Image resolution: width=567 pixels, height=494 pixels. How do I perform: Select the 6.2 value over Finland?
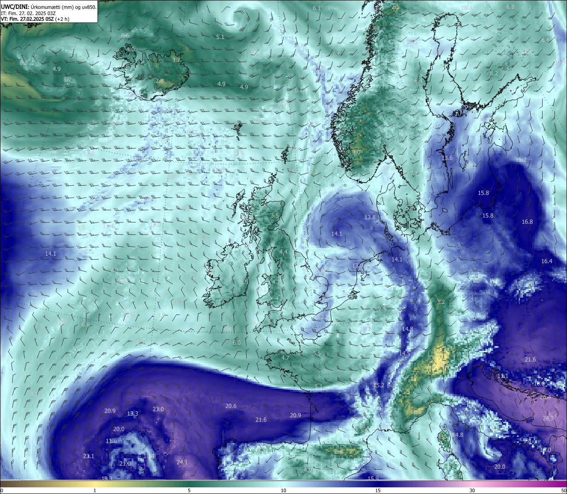(x=494, y=73)
